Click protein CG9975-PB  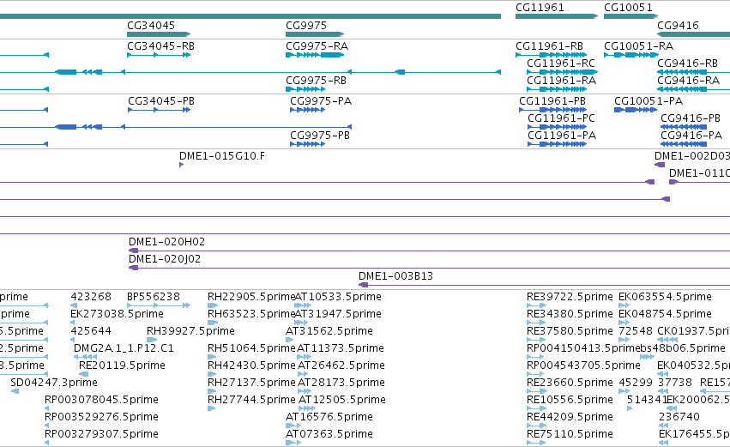click(320, 135)
